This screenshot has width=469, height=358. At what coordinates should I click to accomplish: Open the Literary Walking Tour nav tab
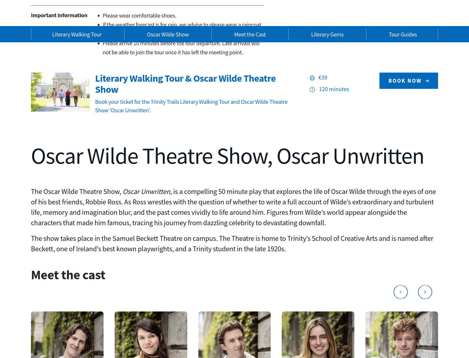click(x=77, y=34)
